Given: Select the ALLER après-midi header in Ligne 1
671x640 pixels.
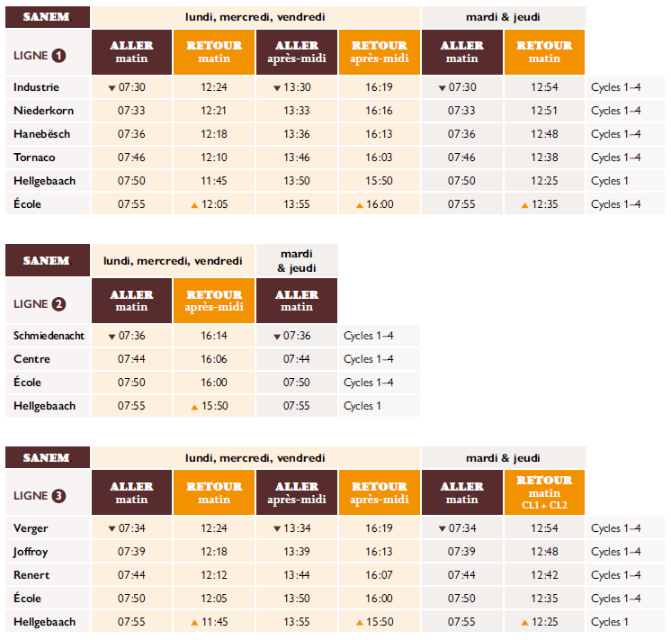Looking at the screenshot, I should coord(297,52).
